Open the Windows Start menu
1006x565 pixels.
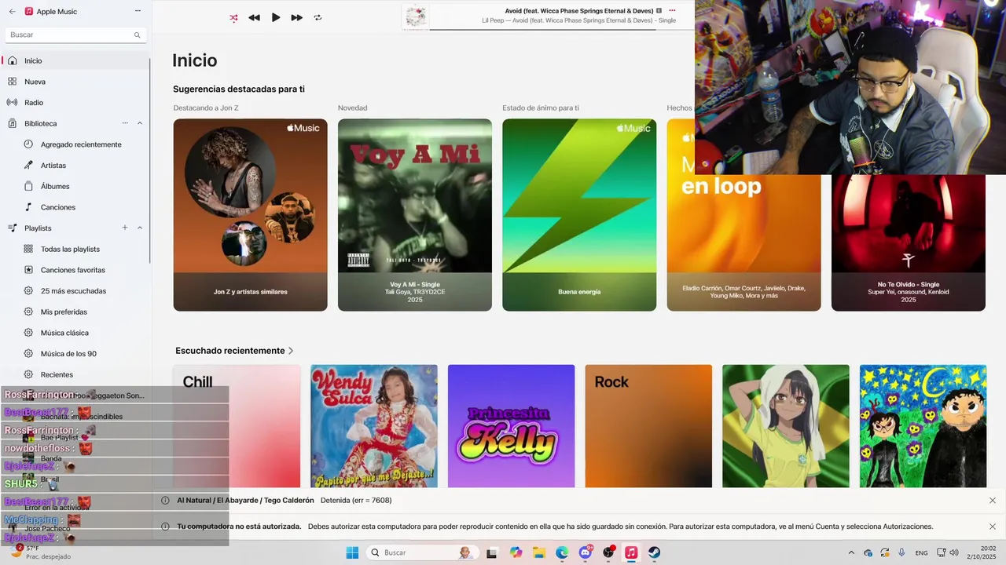point(351,552)
